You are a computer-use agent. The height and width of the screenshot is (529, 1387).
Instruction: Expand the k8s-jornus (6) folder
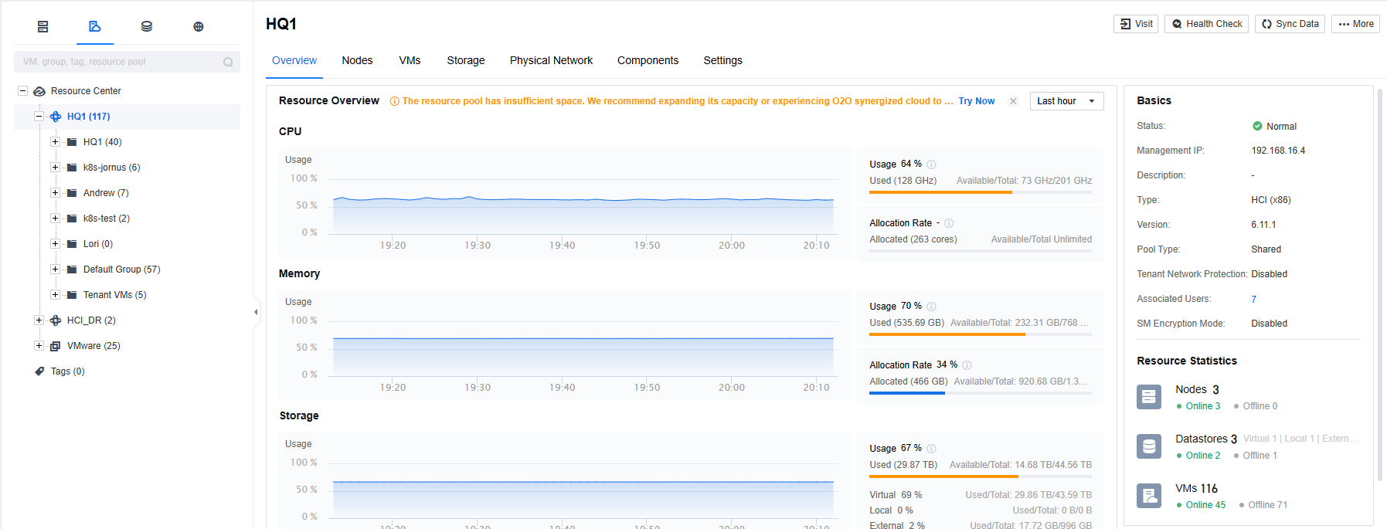pos(55,168)
